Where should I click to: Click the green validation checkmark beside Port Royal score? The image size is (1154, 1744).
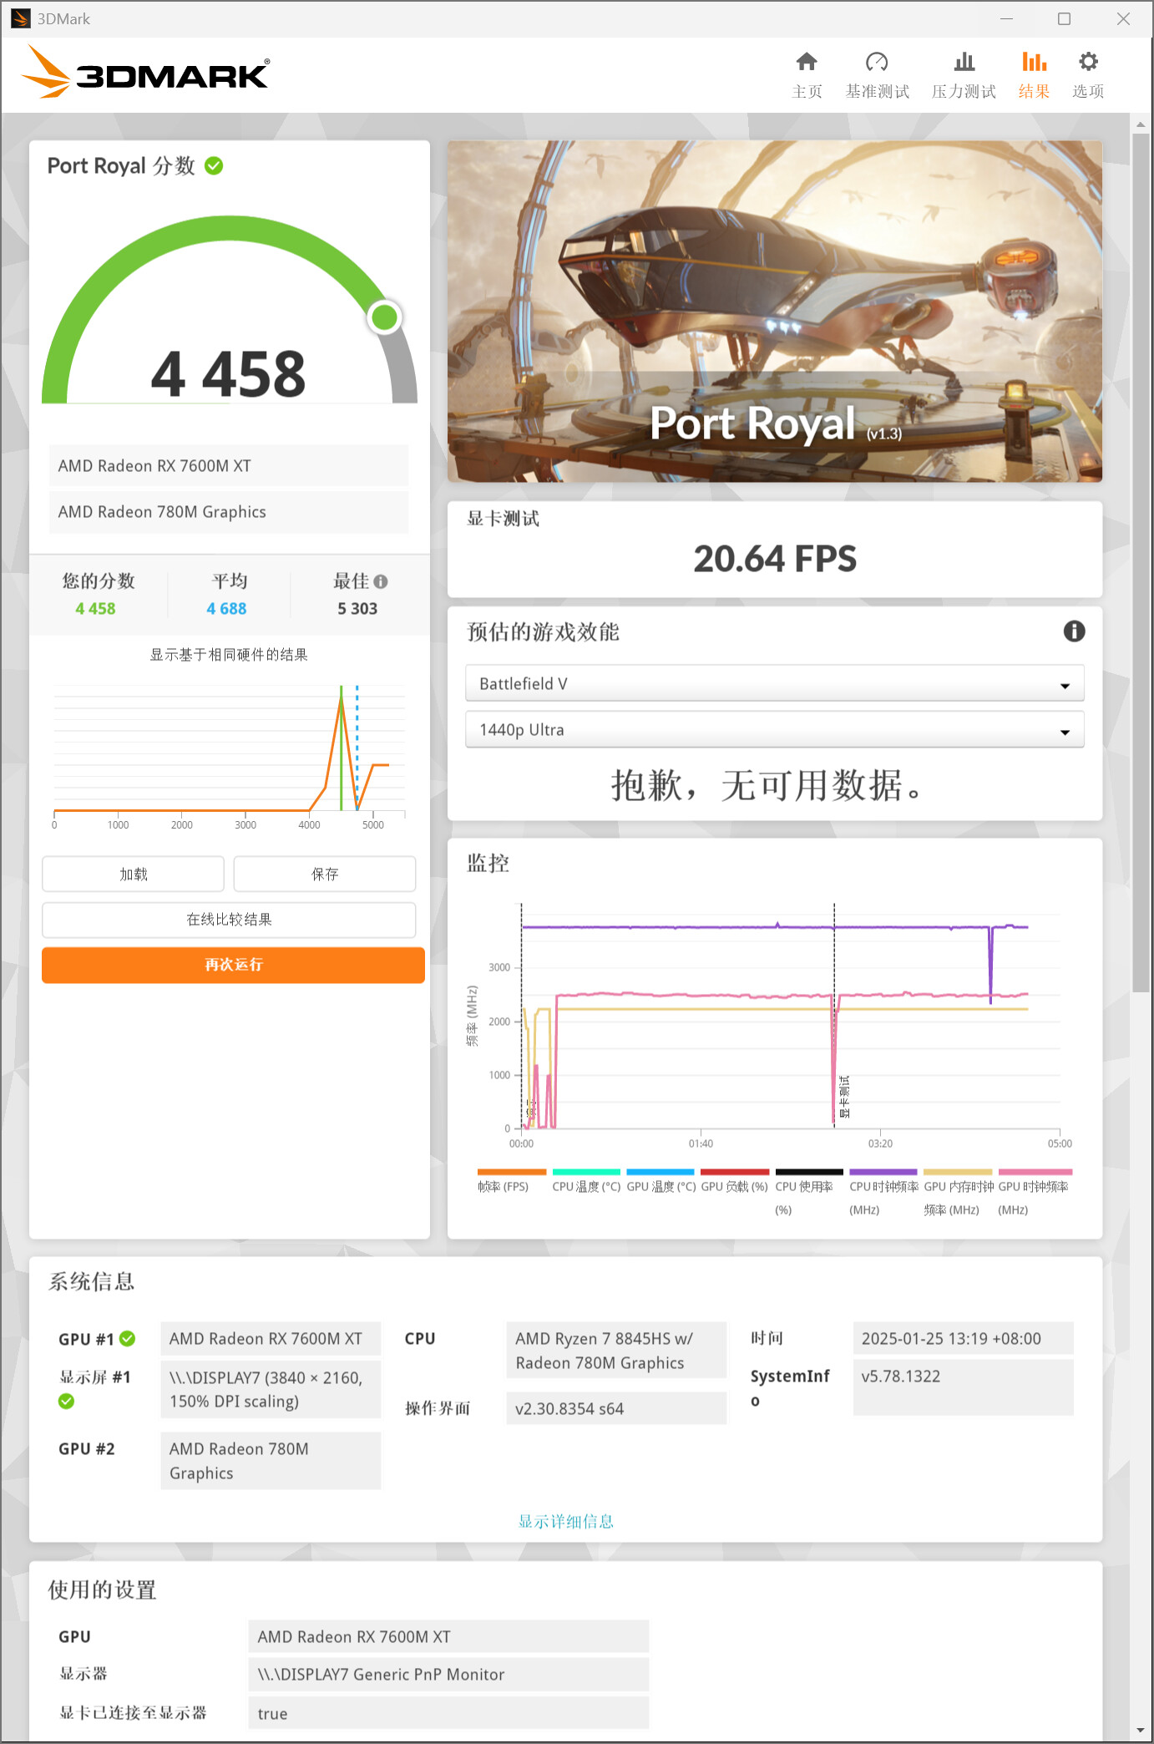coord(214,166)
